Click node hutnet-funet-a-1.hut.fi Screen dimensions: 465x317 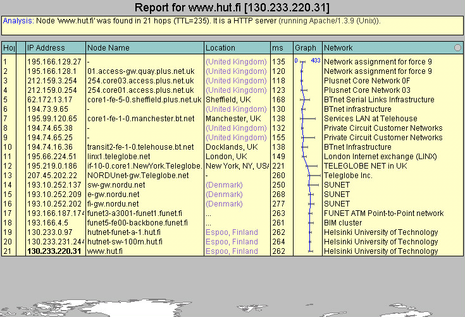(124, 232)
